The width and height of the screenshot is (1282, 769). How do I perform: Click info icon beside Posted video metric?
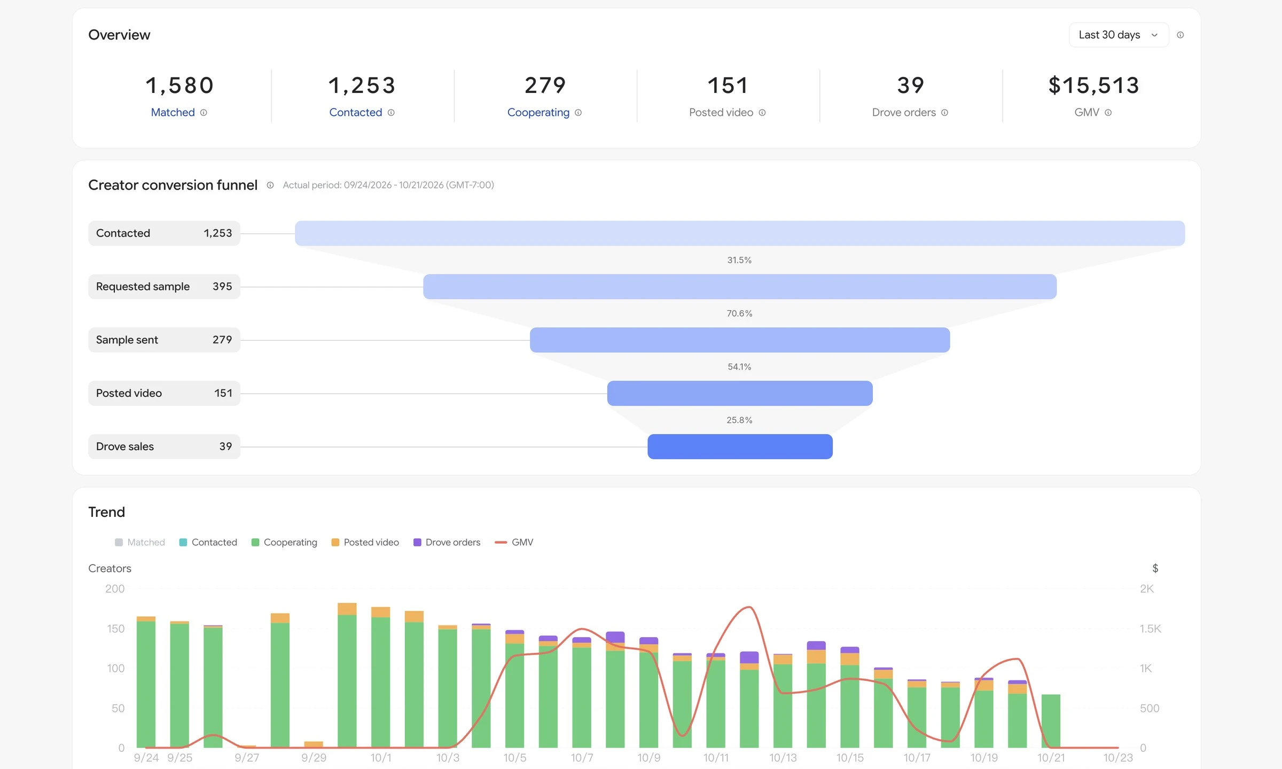tap(762, 113)
